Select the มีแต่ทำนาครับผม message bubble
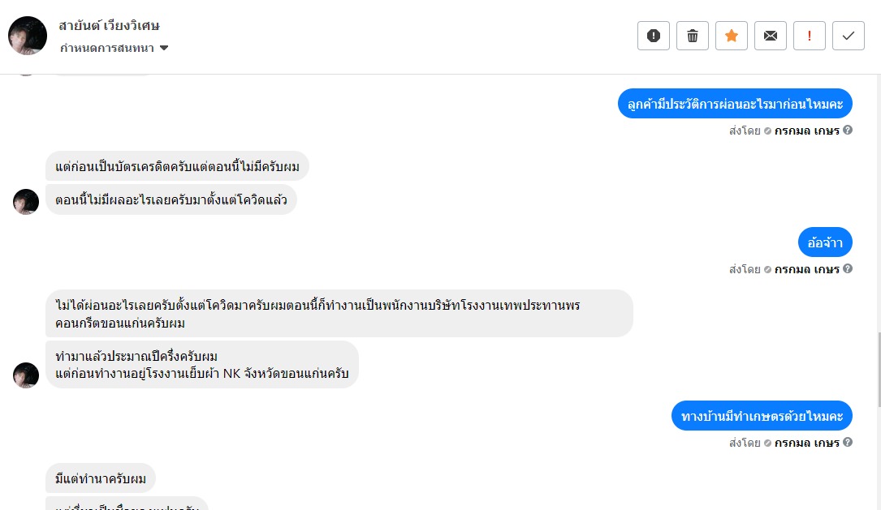Screen dimensions: 881x510 point(101,478)
